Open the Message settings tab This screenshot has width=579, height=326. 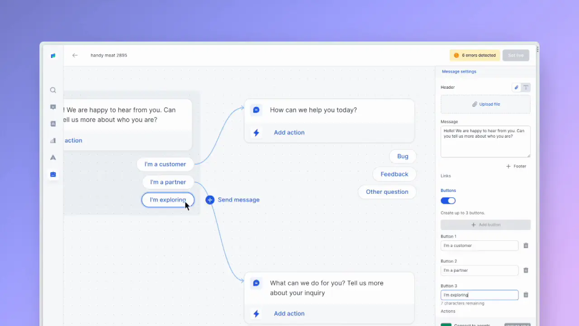459,72
